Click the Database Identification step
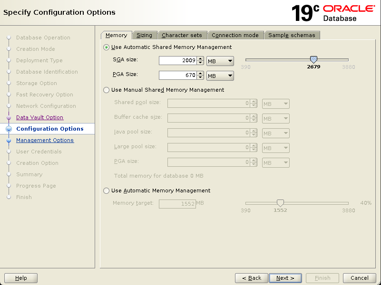The width and height of the screenshot is (381, 285). click(47, 72)
